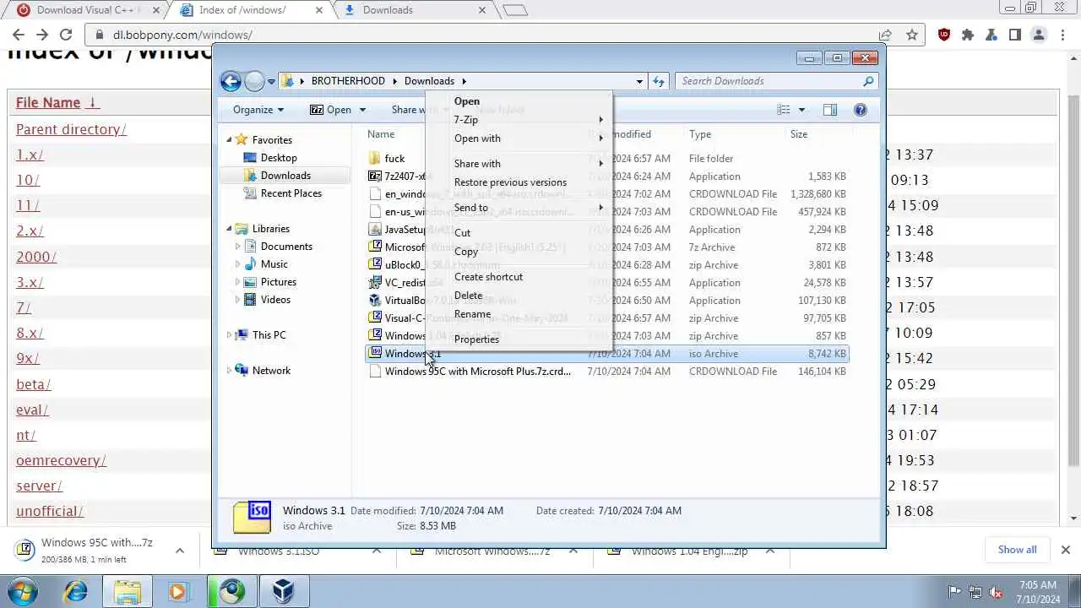Expand the Network node
This screenshot has height=608, width=1081.
229,371
